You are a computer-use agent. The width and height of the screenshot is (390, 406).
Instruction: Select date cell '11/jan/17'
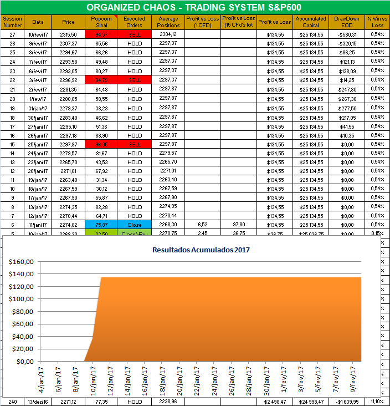click(38, 225)
